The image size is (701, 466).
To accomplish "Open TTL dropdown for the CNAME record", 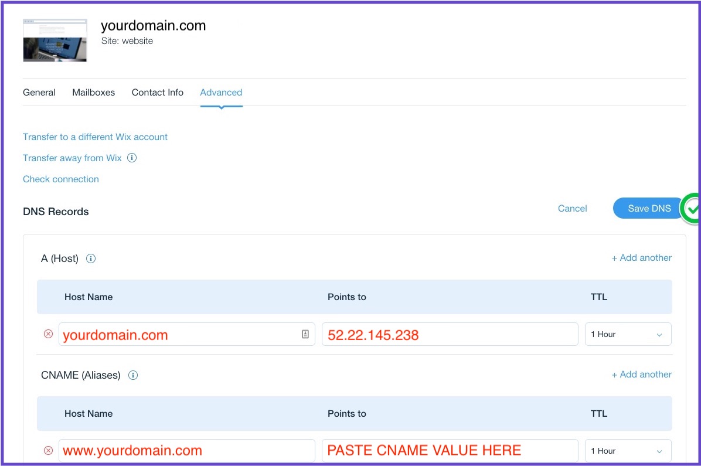I will click(x=628, y=451).
